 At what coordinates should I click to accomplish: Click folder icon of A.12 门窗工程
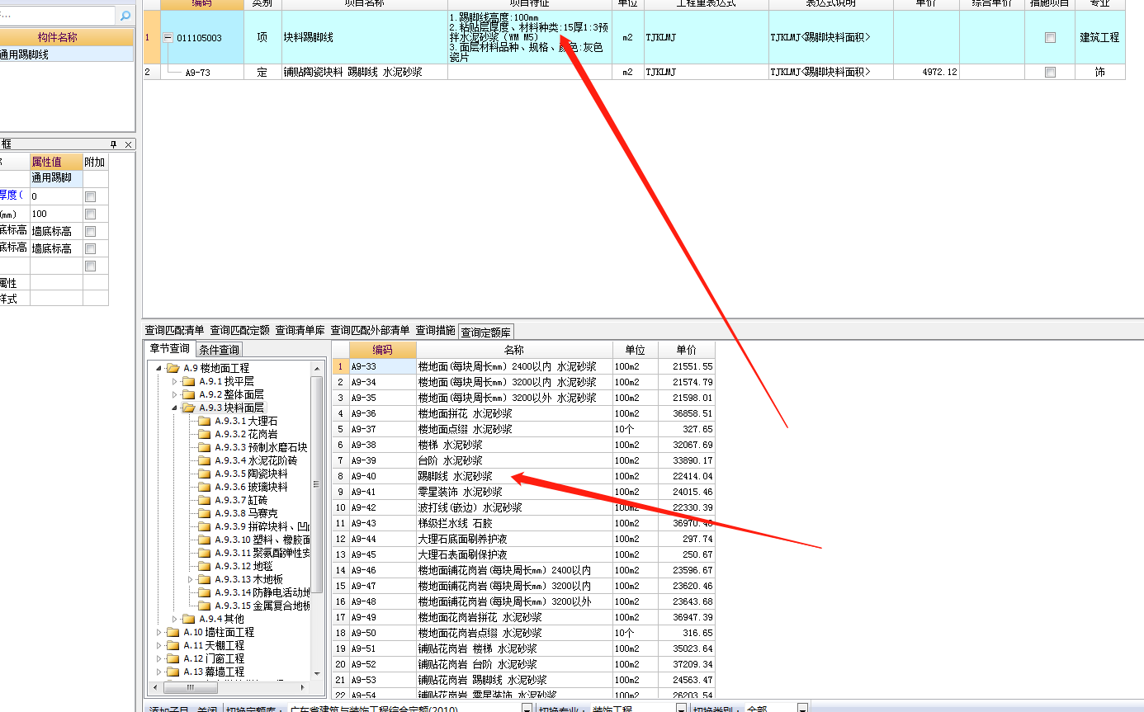pyautogui.click(x=173, y=658)
